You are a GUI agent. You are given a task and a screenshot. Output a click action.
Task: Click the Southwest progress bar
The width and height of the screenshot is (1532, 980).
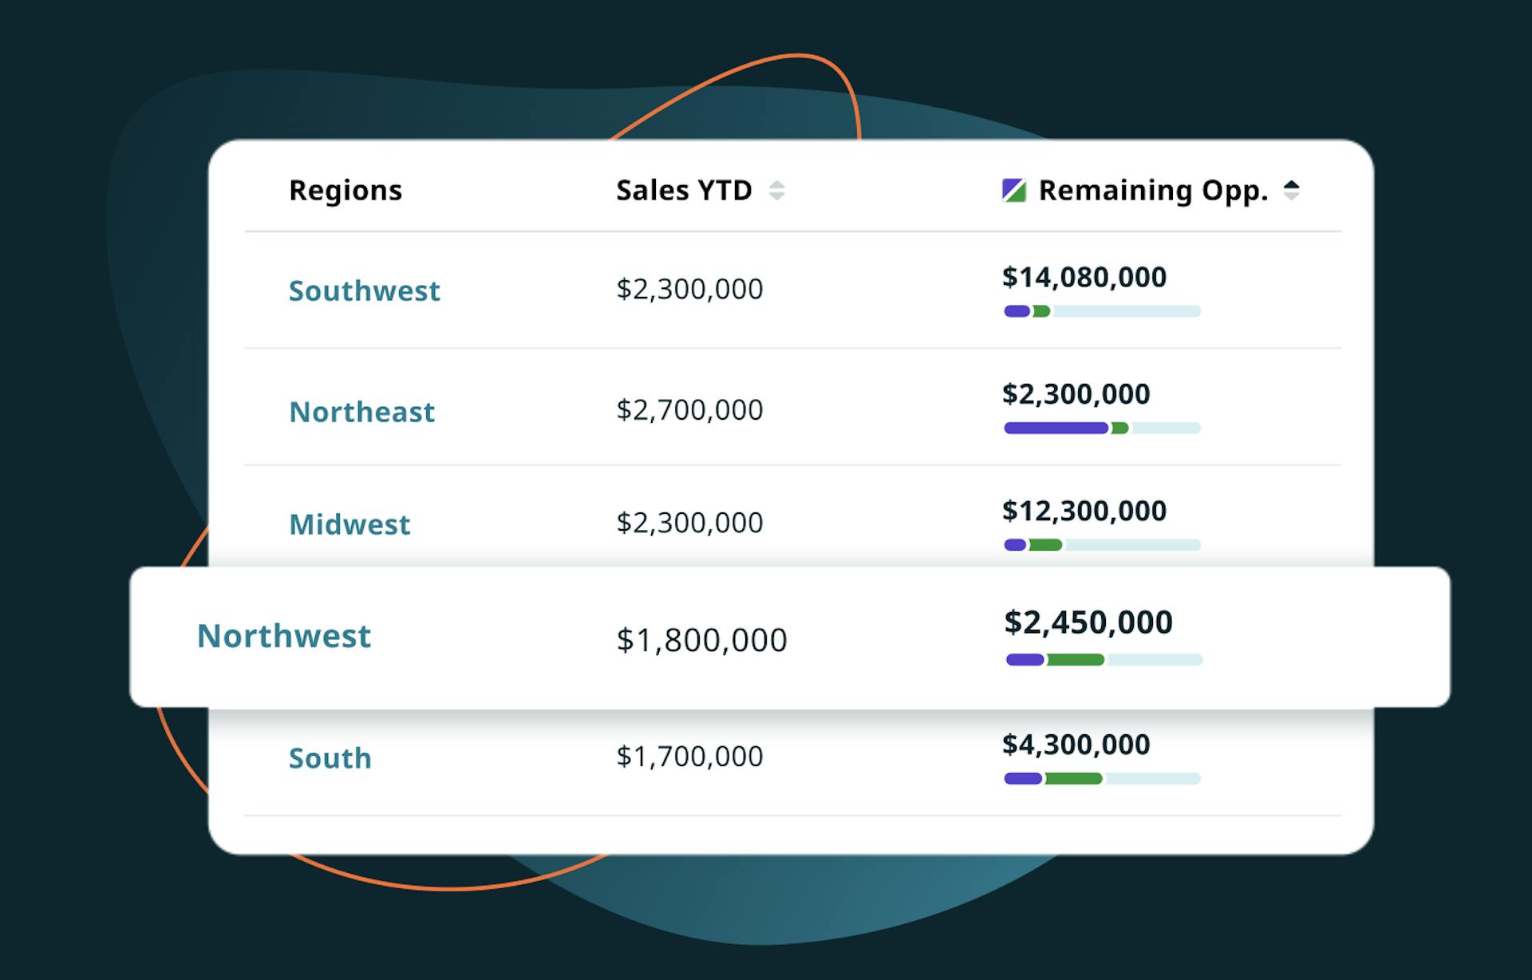1102,311
